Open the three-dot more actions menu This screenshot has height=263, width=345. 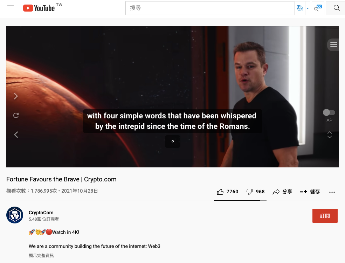click(332, 192)
